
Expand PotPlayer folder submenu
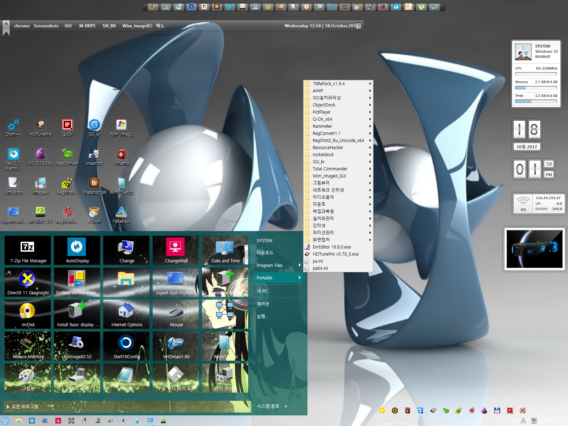tap(338, 112)
